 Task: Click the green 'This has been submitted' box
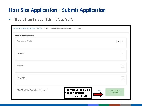click(115, 92)
